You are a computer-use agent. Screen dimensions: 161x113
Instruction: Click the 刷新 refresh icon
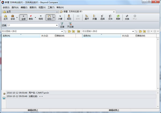pyautogui.click(x=118, y=17)
